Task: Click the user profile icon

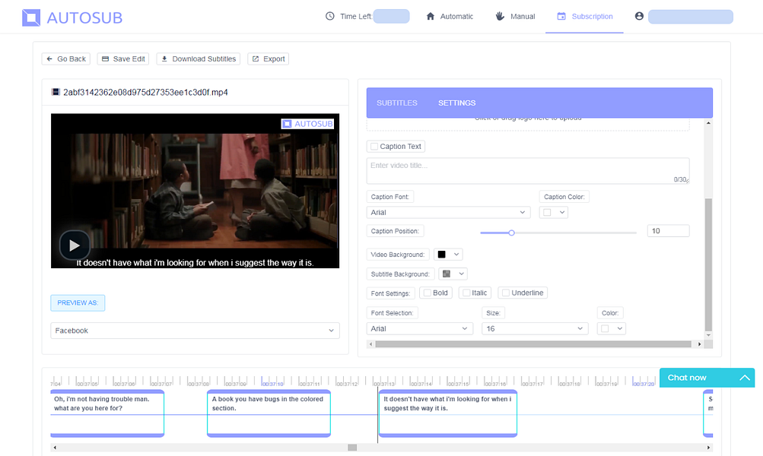Action: click(640, 15)
